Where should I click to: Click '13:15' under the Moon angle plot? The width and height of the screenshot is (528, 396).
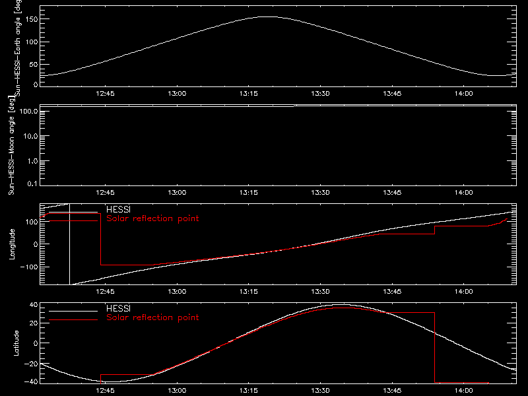point(249,193)
